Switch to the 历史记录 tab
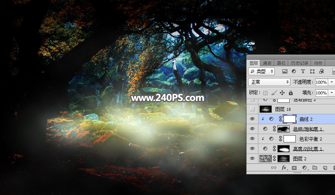 pyautogui.click(x=300, y=63)
